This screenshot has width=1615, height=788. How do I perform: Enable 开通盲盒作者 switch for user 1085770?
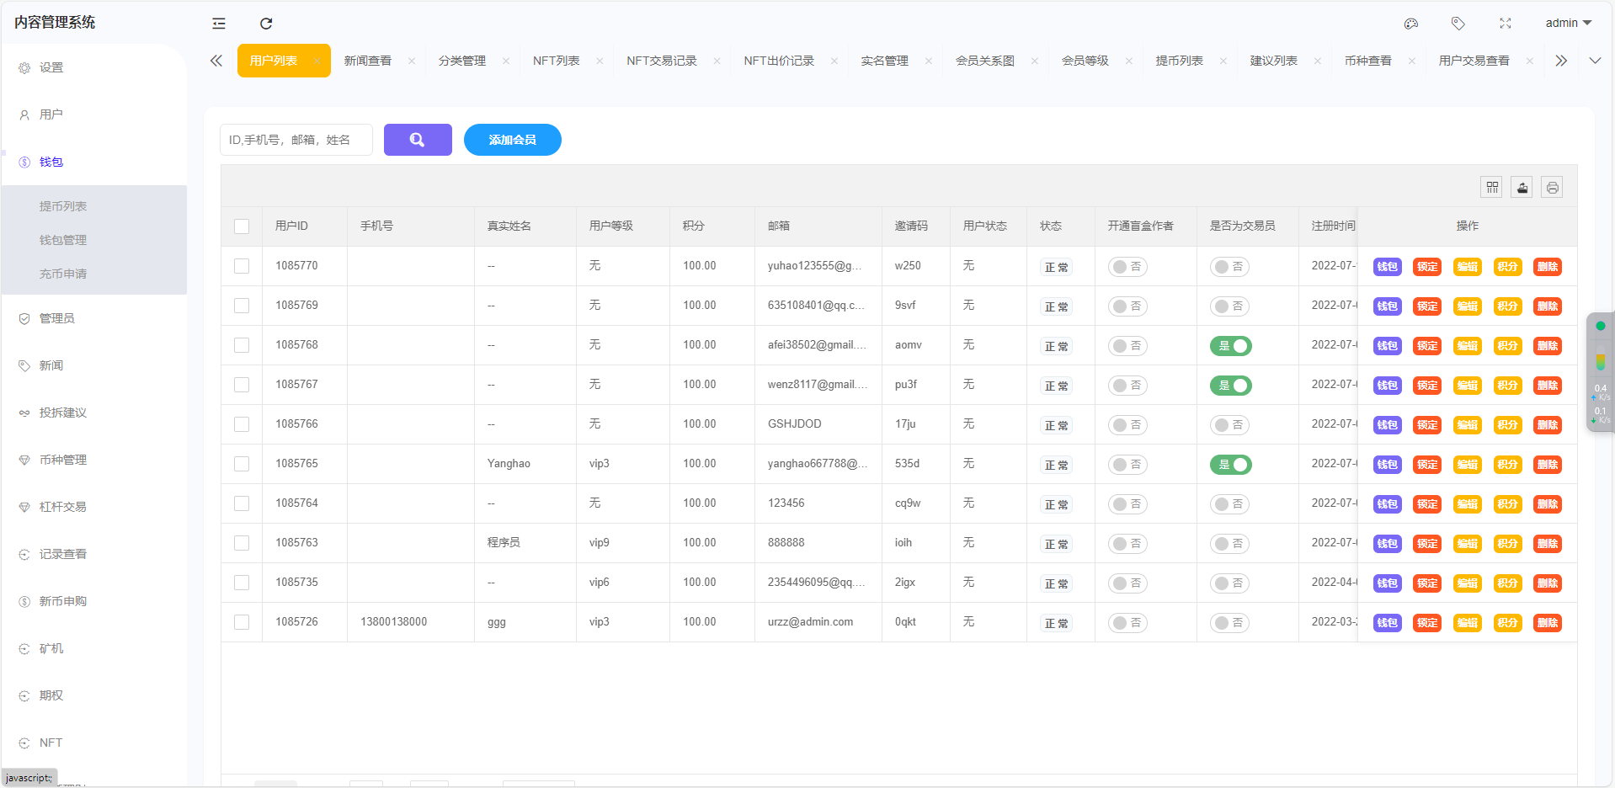point(1127,267)
